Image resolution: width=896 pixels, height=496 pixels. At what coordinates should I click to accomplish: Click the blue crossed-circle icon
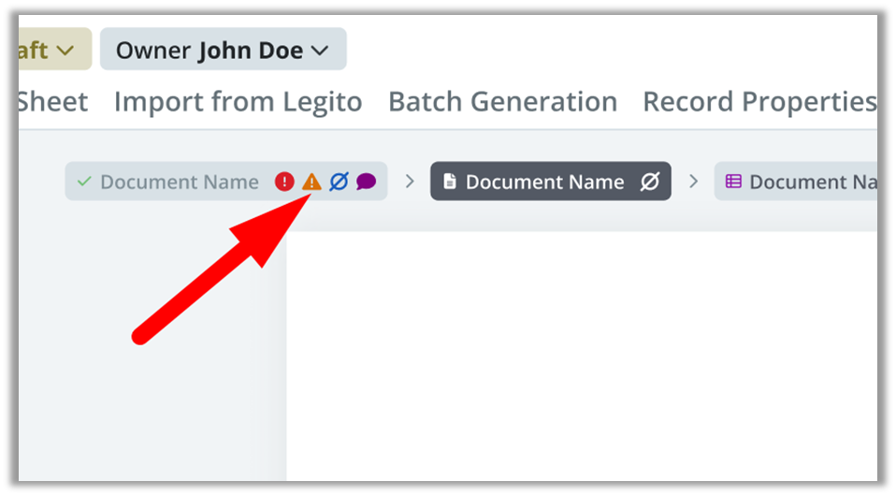(339, 182)
